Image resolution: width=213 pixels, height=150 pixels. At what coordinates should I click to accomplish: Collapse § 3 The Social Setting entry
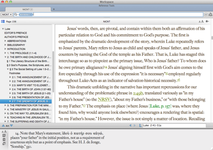pos(8,69)
